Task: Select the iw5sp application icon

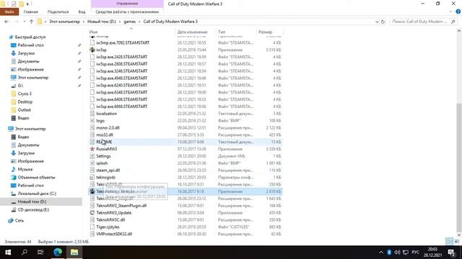Action: [92, 50]
